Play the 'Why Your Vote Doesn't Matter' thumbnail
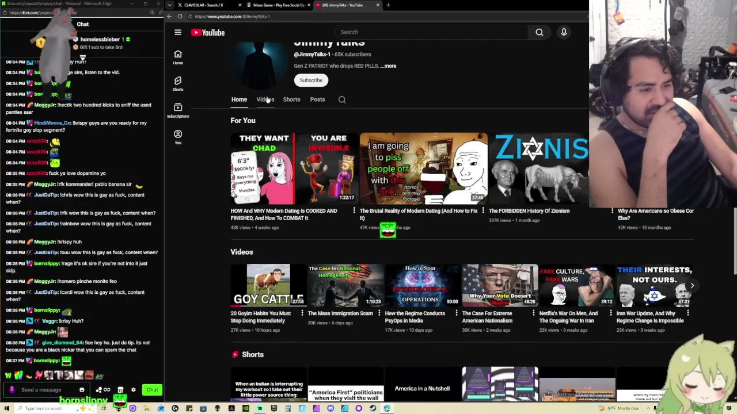 pyautogui.click(x=500, y=285)
